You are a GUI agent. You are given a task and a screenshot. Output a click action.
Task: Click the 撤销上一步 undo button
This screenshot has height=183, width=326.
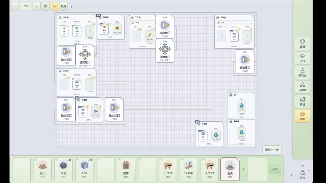point(272,150)
